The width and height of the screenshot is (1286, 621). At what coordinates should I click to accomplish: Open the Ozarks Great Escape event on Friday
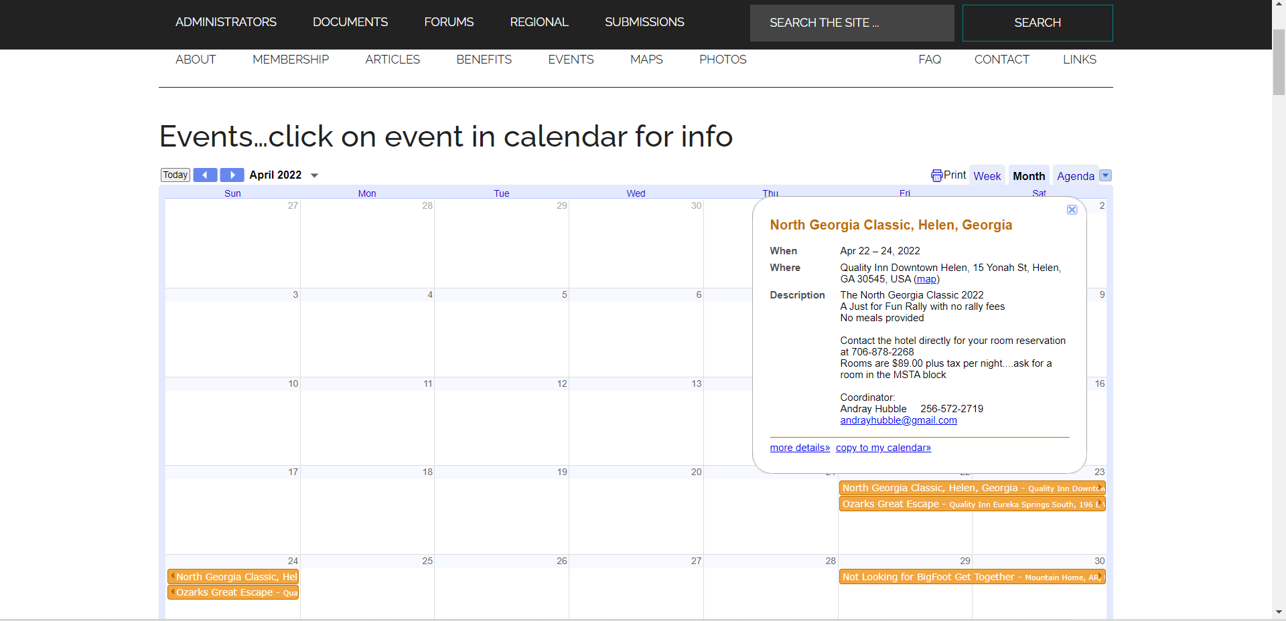click(x=904, y=504)
